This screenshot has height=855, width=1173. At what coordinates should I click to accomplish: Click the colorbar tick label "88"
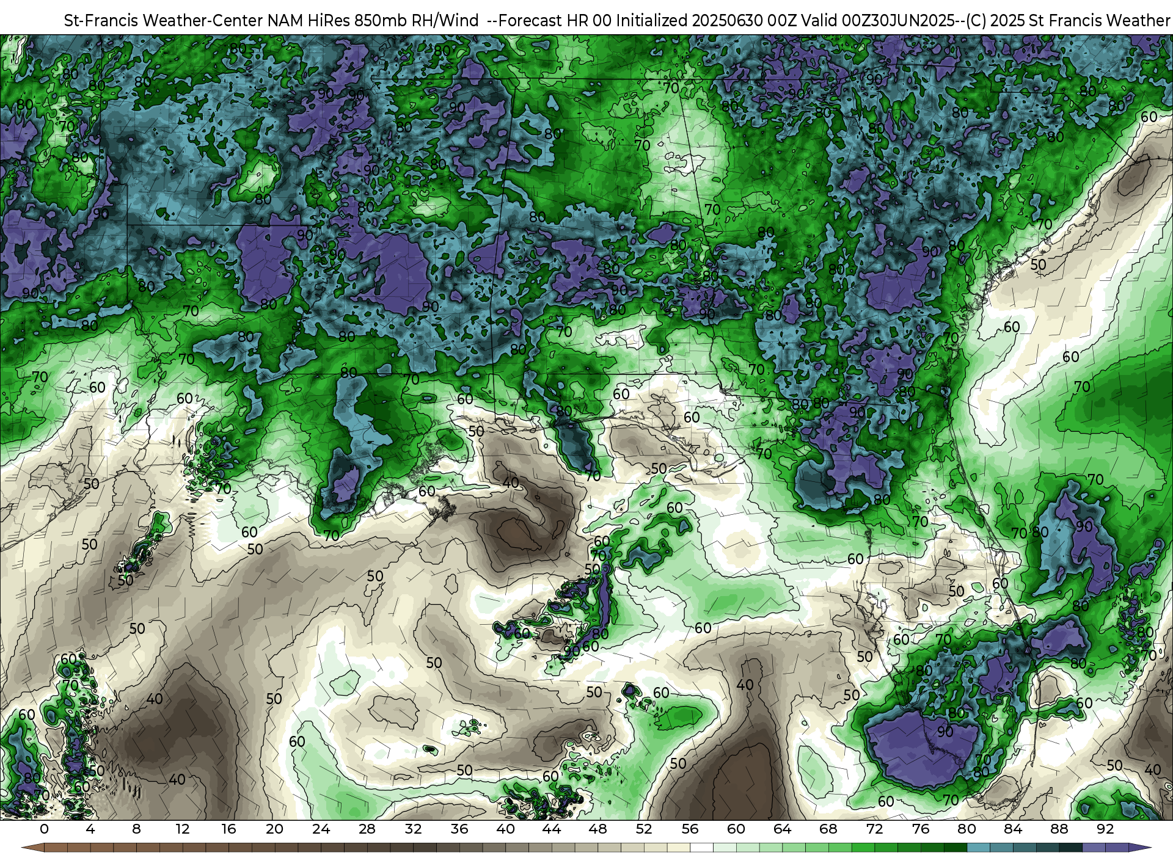(1059, 829)
